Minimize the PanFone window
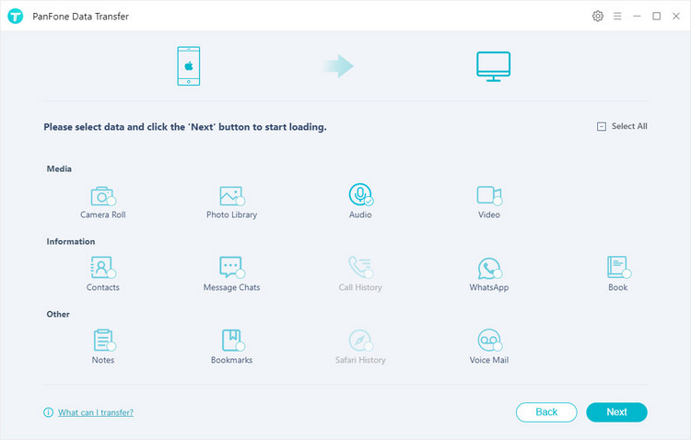 [637, 17]
